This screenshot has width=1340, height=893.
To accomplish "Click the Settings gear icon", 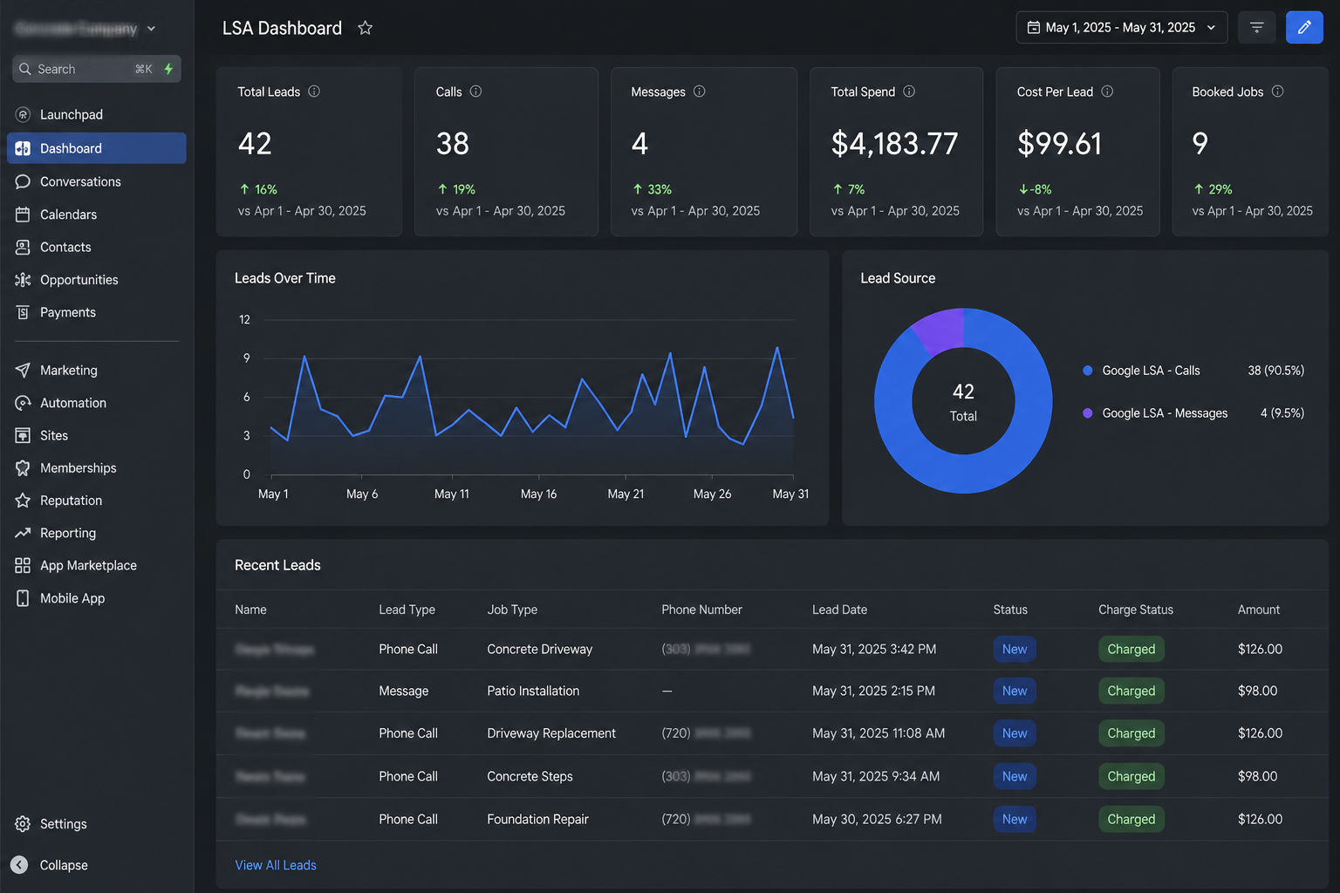I will click(x=23, y=824).
